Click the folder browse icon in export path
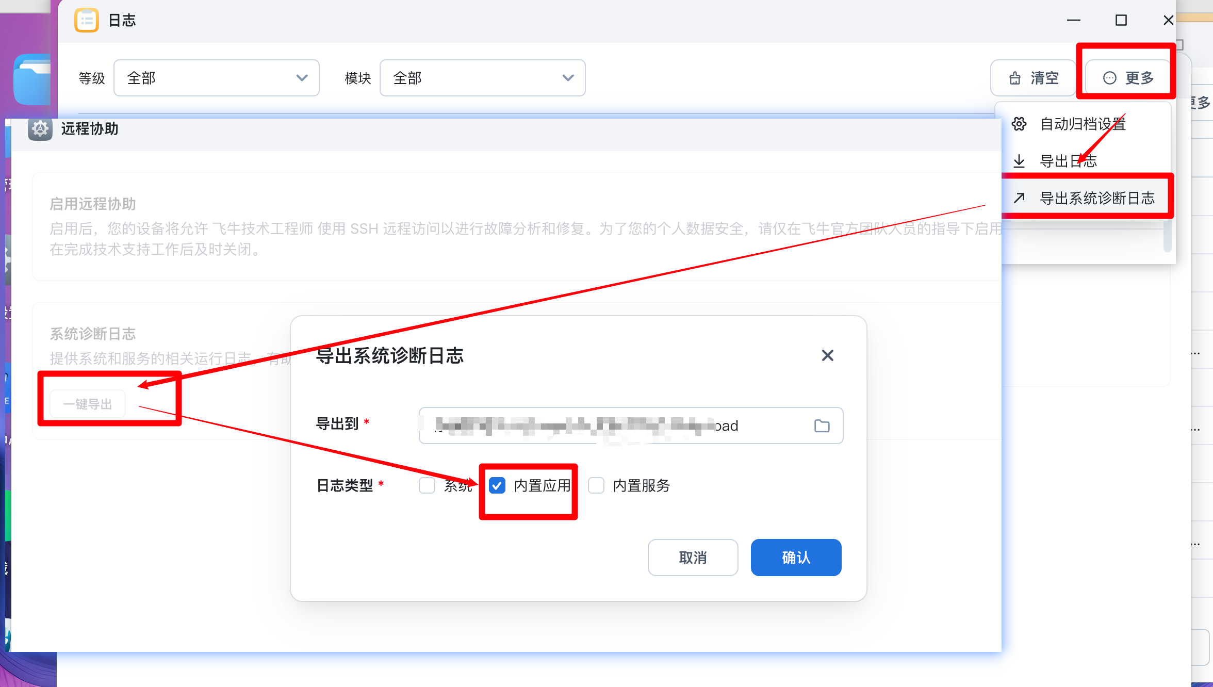1213x687 pixels. click(x=822, y=426)
